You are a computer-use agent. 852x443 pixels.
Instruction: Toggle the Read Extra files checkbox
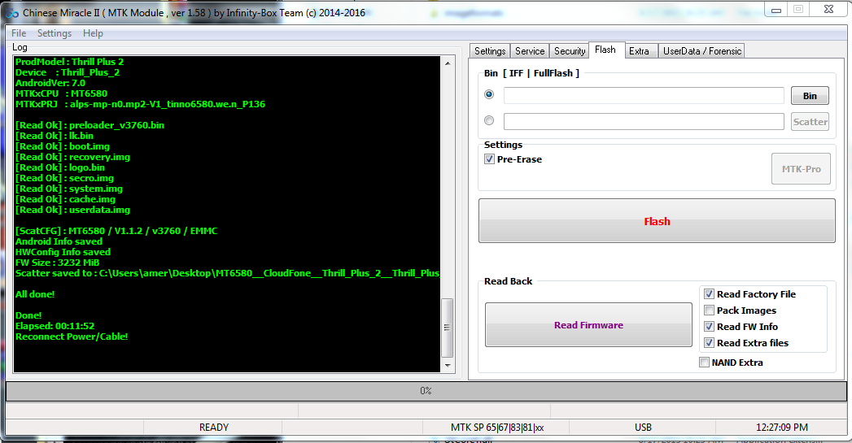709,343
